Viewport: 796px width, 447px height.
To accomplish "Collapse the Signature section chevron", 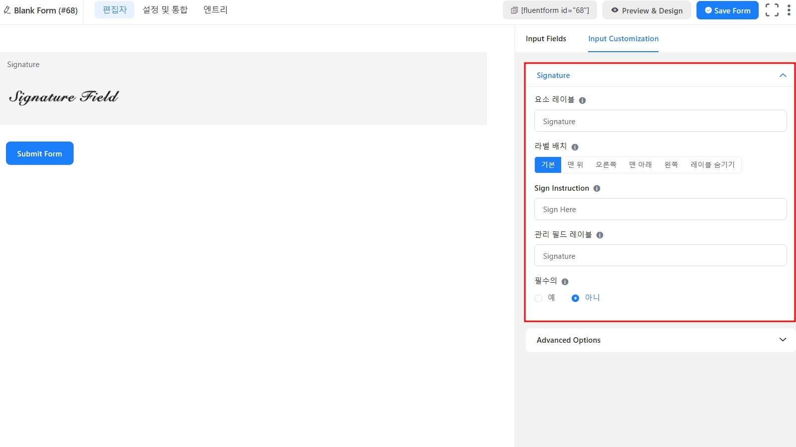I will click(x=783, y=75).
